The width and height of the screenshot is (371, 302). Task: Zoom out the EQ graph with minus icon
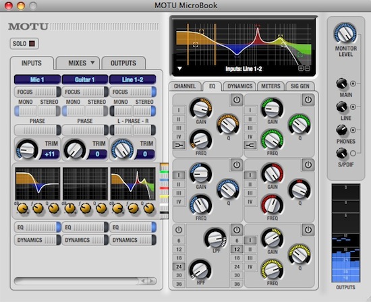[x=307, y=69]
